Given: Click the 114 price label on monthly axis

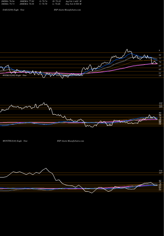Looking at the screenshot, I should (x=161, y=171).
